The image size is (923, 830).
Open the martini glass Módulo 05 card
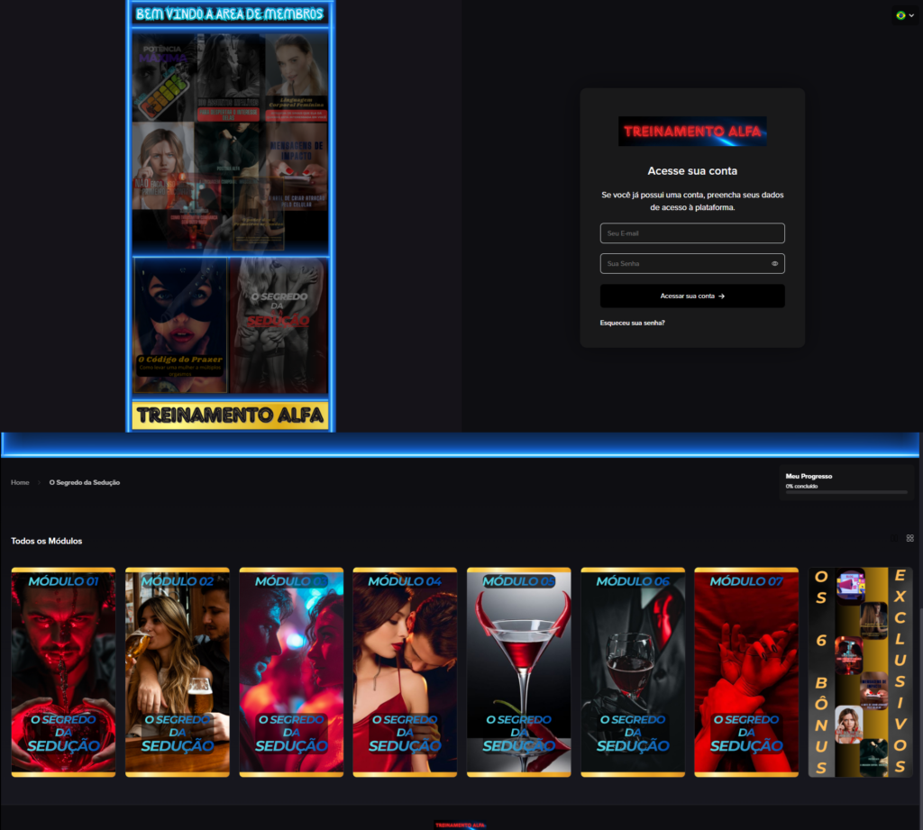518,671
